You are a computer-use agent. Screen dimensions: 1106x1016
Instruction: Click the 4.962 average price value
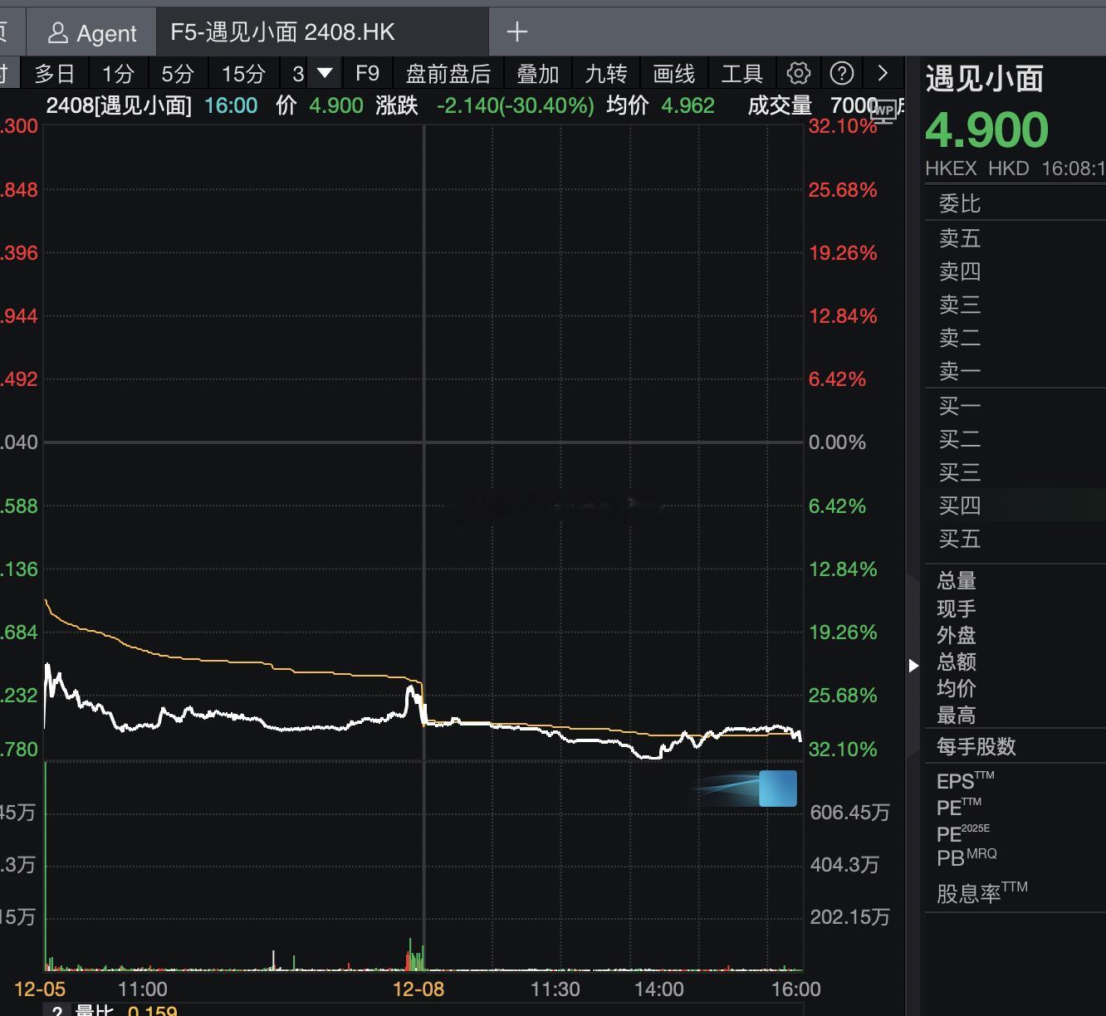point(688,105)
